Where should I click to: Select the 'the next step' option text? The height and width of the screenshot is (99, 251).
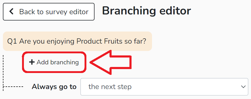pyautogui.click(x=110, y=87)
